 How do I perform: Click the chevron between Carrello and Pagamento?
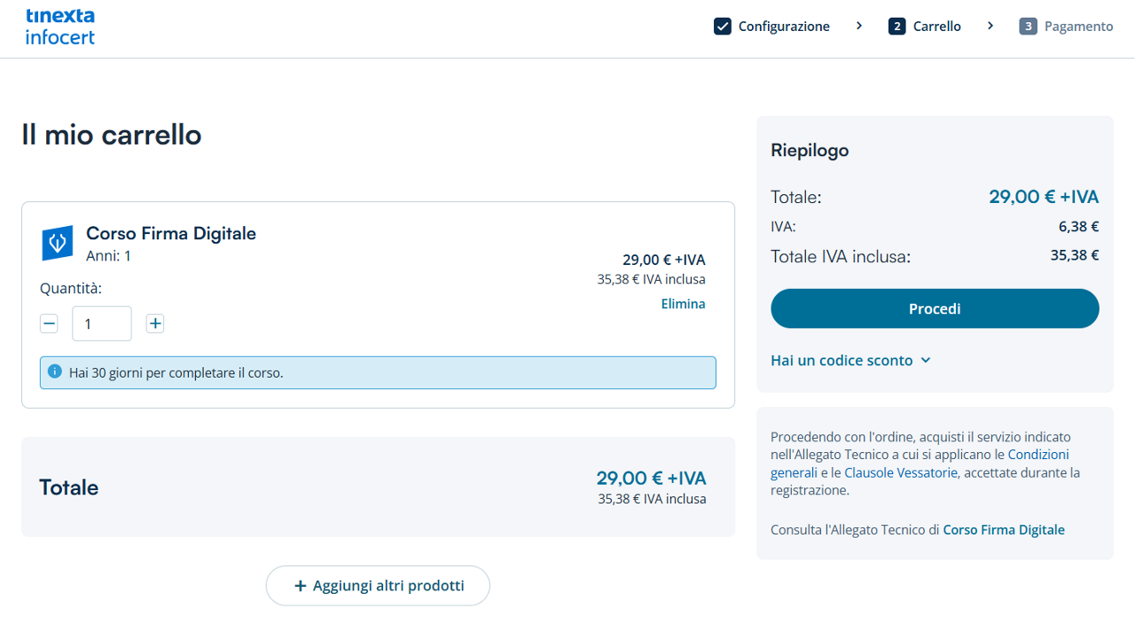coord(990,26)
